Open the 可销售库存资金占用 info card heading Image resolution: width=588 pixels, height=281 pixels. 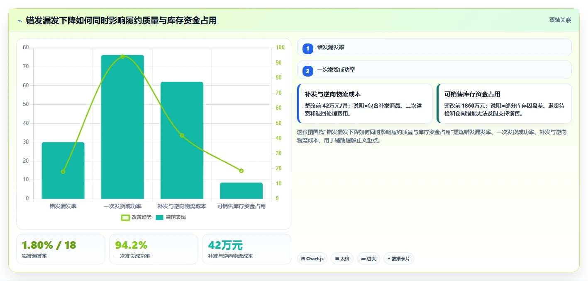click(472, 94)
